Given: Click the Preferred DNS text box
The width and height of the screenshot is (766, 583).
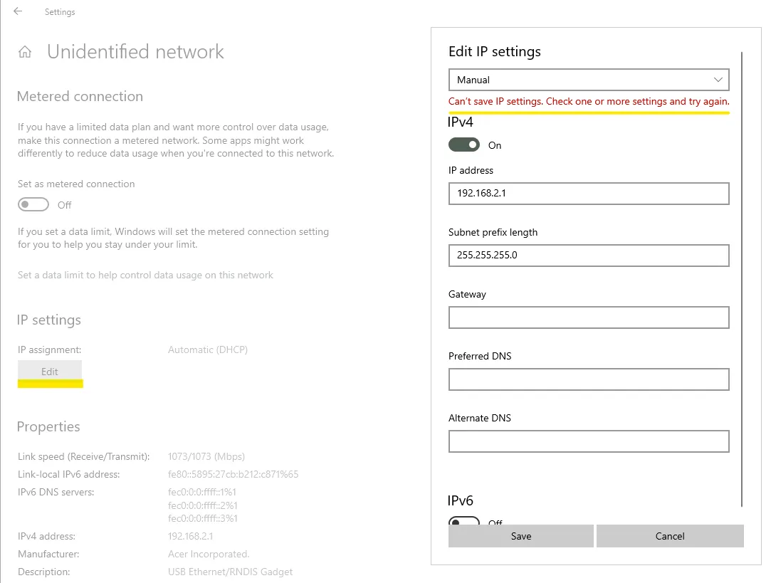Looking at the screenshot, I should [588, 379].
